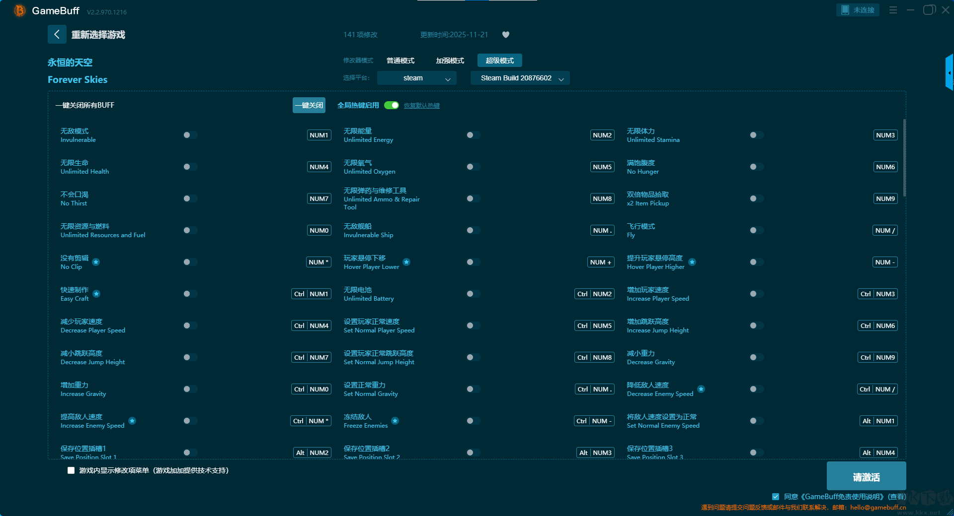Click the 恢复默认热键 link

(421, 106)
